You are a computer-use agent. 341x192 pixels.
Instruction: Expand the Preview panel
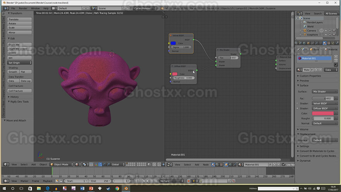pos(303,81)
